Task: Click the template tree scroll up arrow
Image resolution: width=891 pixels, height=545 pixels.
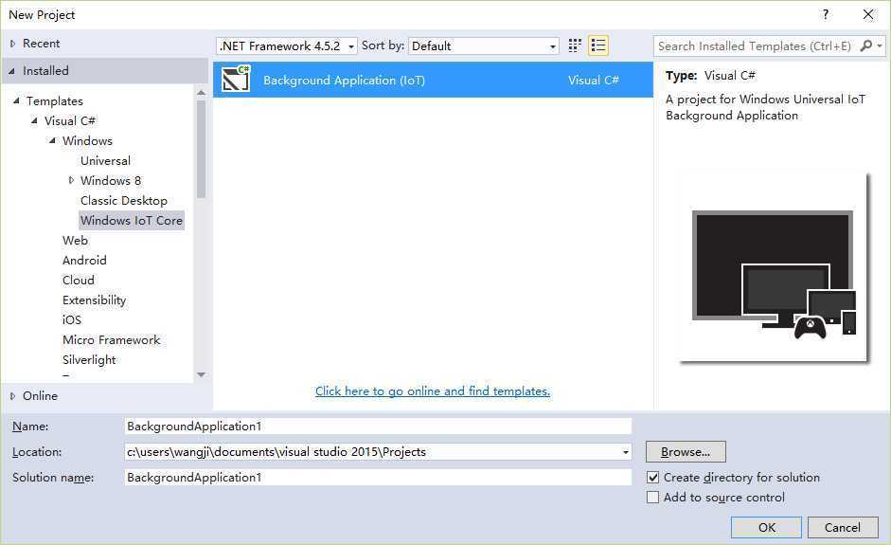Action: pyautogui.click(x=201, y=92)
